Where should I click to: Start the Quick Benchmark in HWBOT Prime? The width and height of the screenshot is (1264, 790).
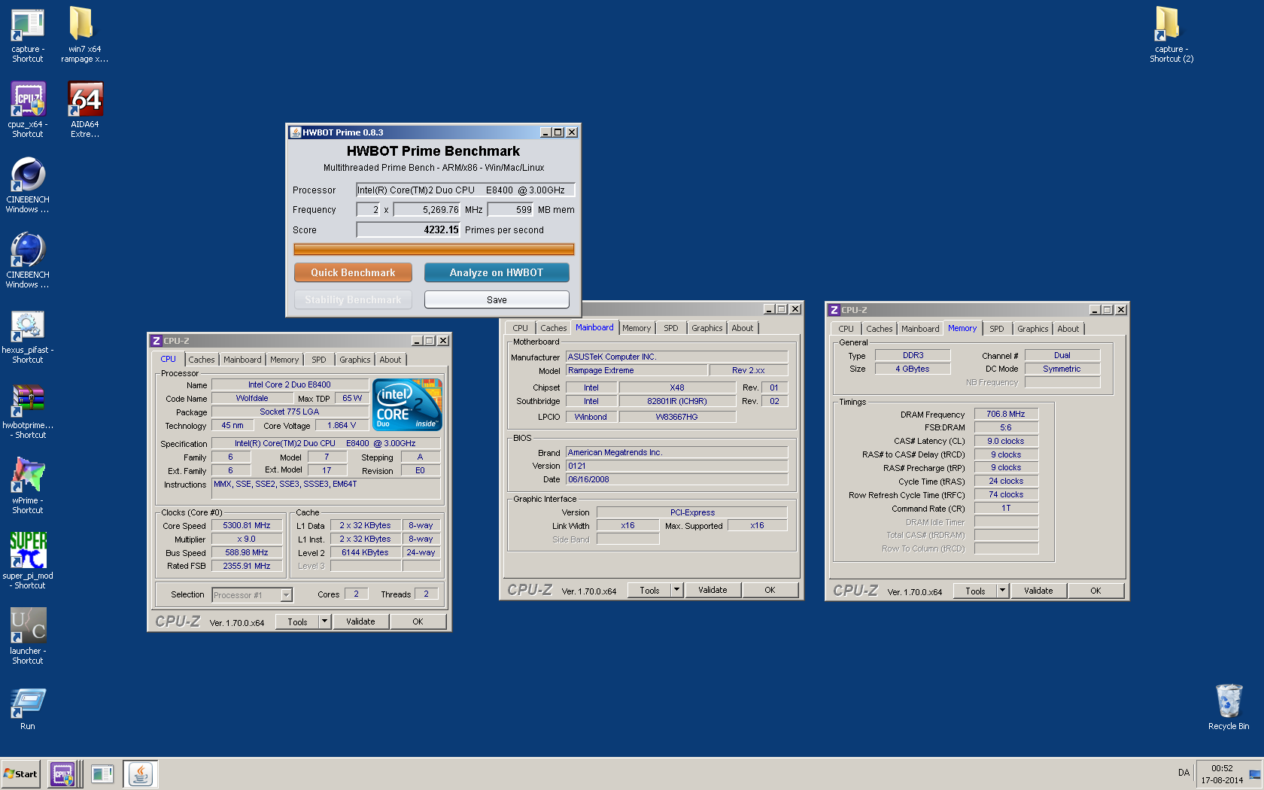[353, 272]
